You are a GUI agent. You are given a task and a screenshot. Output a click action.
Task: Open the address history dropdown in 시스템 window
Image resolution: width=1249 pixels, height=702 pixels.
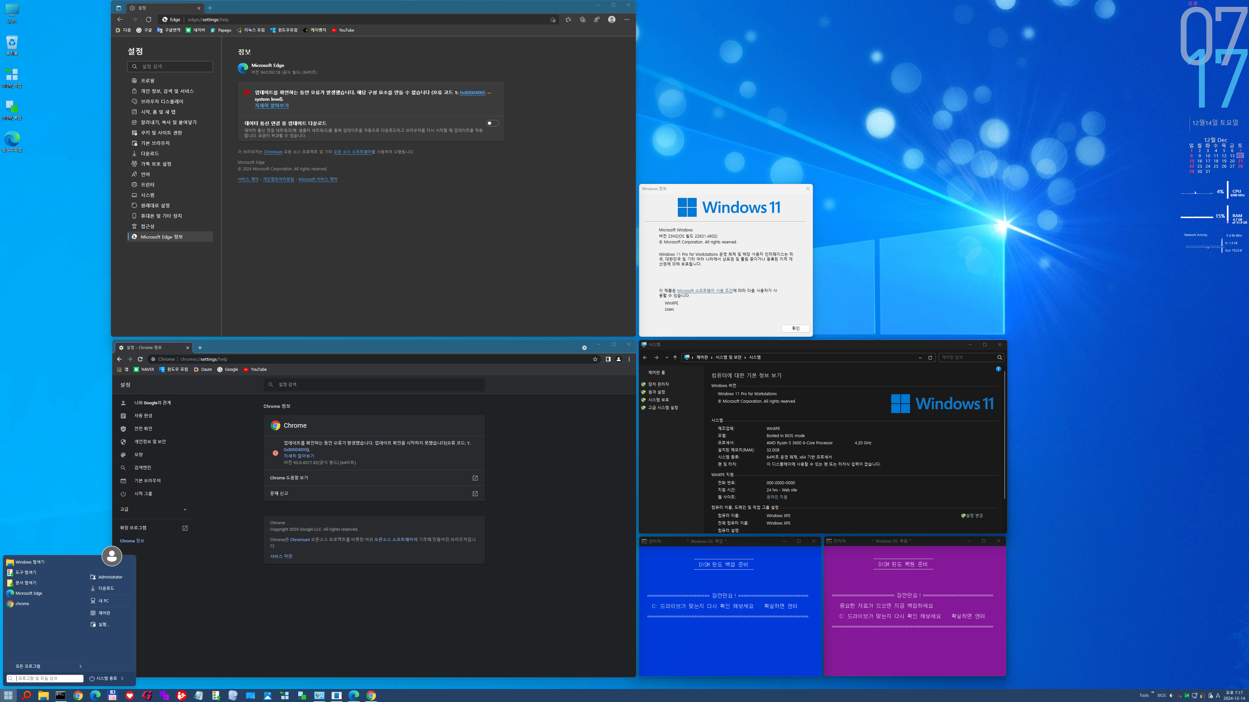tap(920, 357)
